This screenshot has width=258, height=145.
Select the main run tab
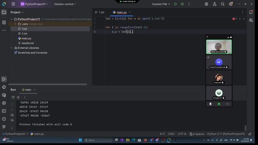click(27, 90)
